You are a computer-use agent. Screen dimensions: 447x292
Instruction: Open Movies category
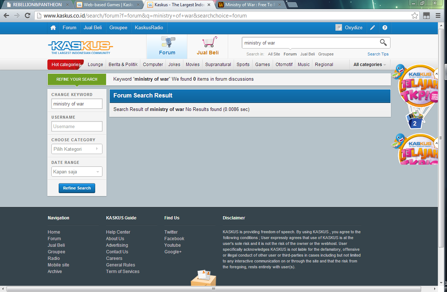click(193, 65)
